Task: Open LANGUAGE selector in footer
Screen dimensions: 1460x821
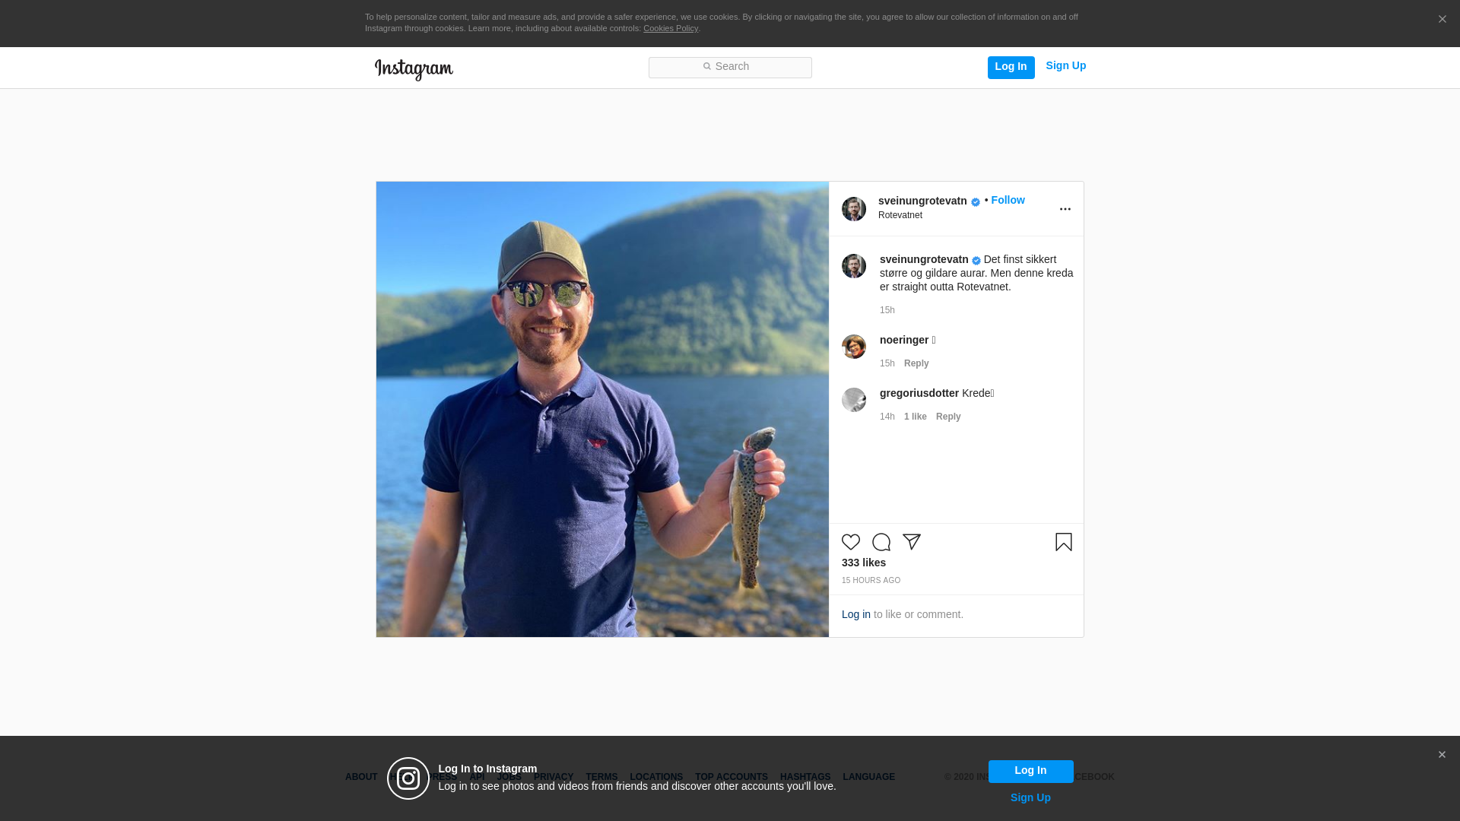Action: click(x=868, y=777)
